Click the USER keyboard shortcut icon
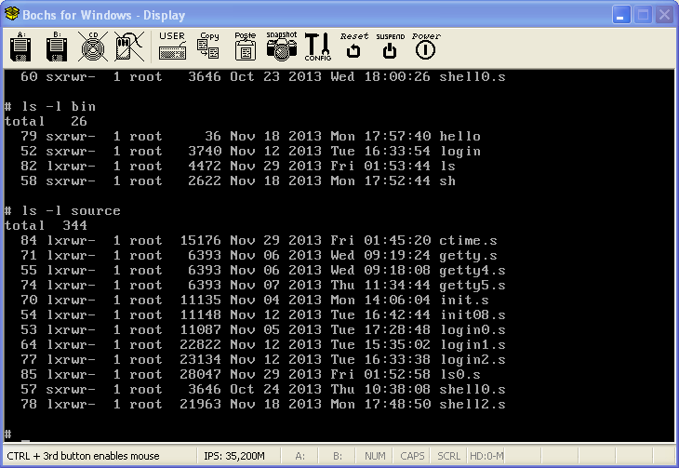Image resolution: width=679 pixels, height=468 pixels. (172, 46)
